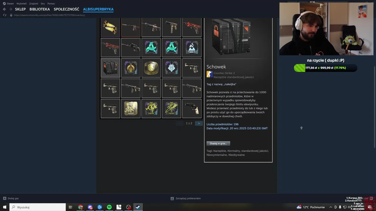
Task: Select the ropz Champion autograph sticker
Action: point(151,108)
